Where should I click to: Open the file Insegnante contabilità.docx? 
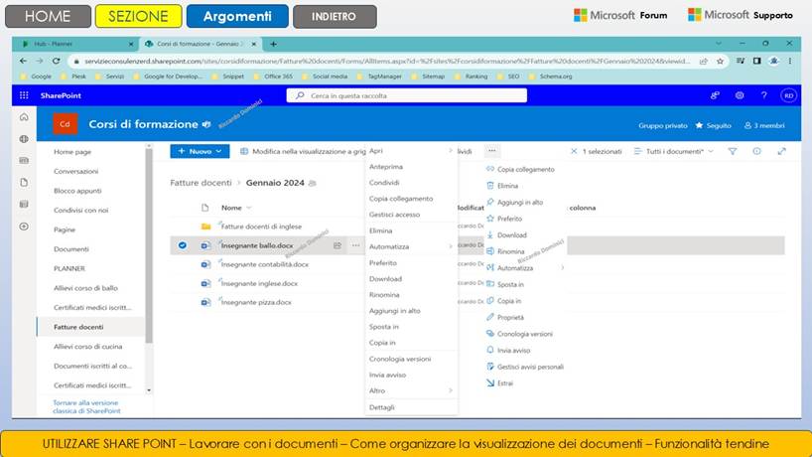click(265, 264)
